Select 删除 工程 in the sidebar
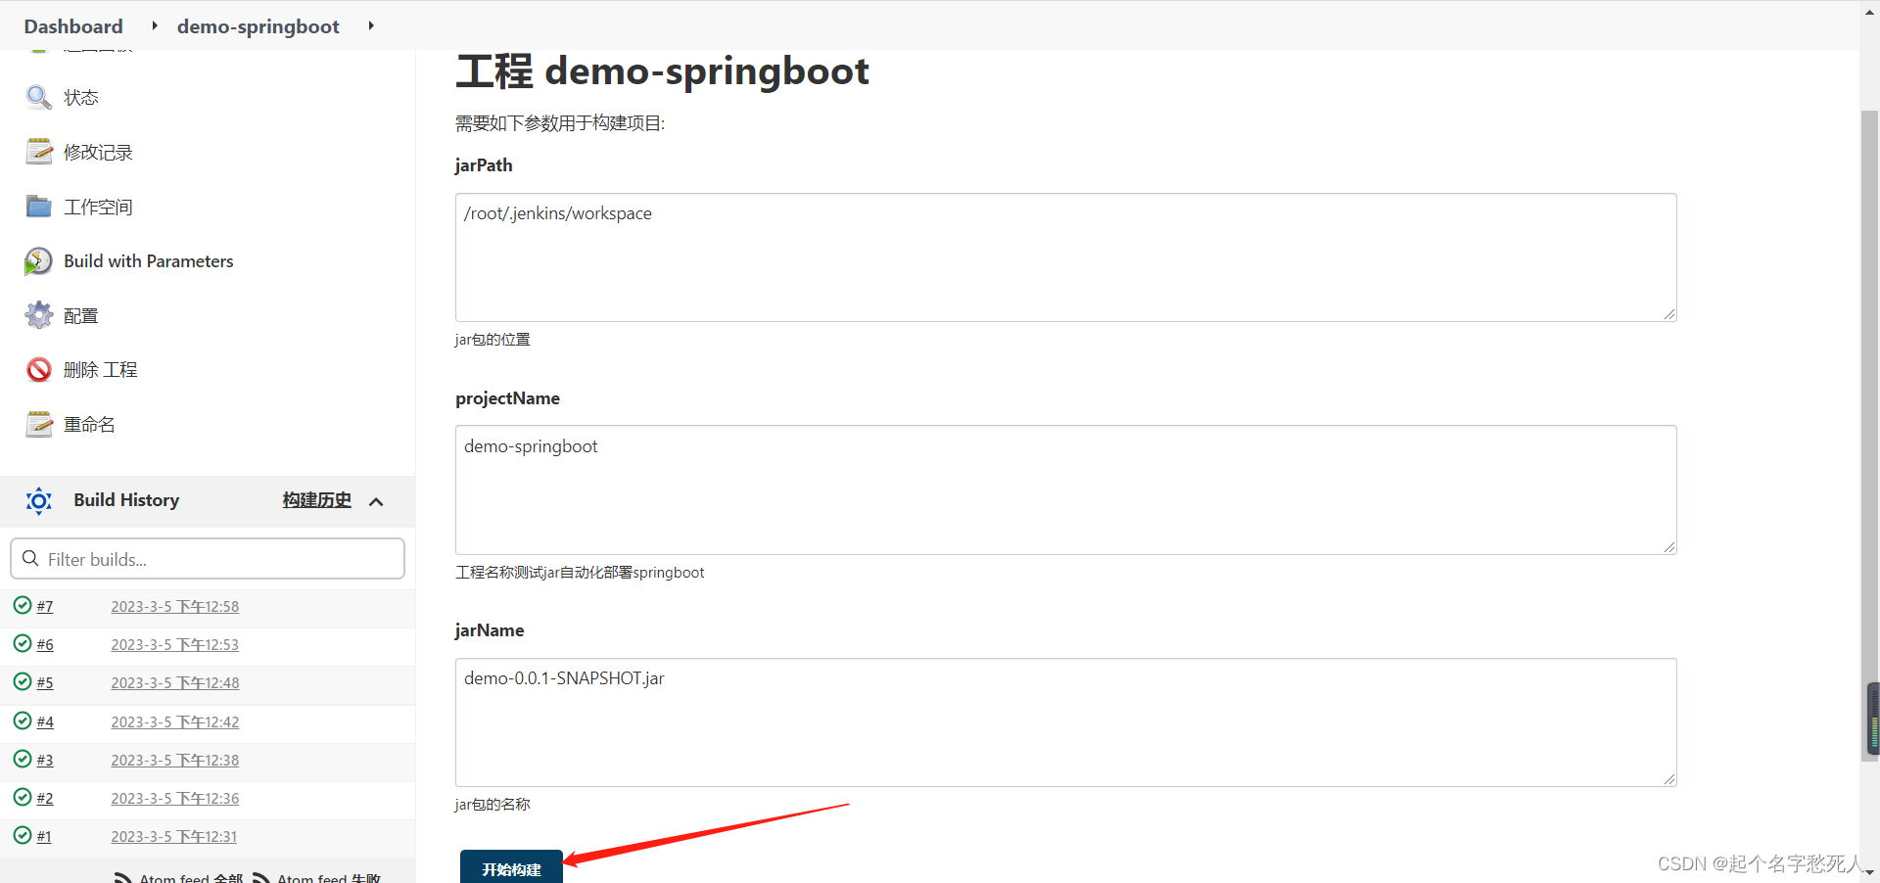This screenshot has height=883, width=1880. 101,370
